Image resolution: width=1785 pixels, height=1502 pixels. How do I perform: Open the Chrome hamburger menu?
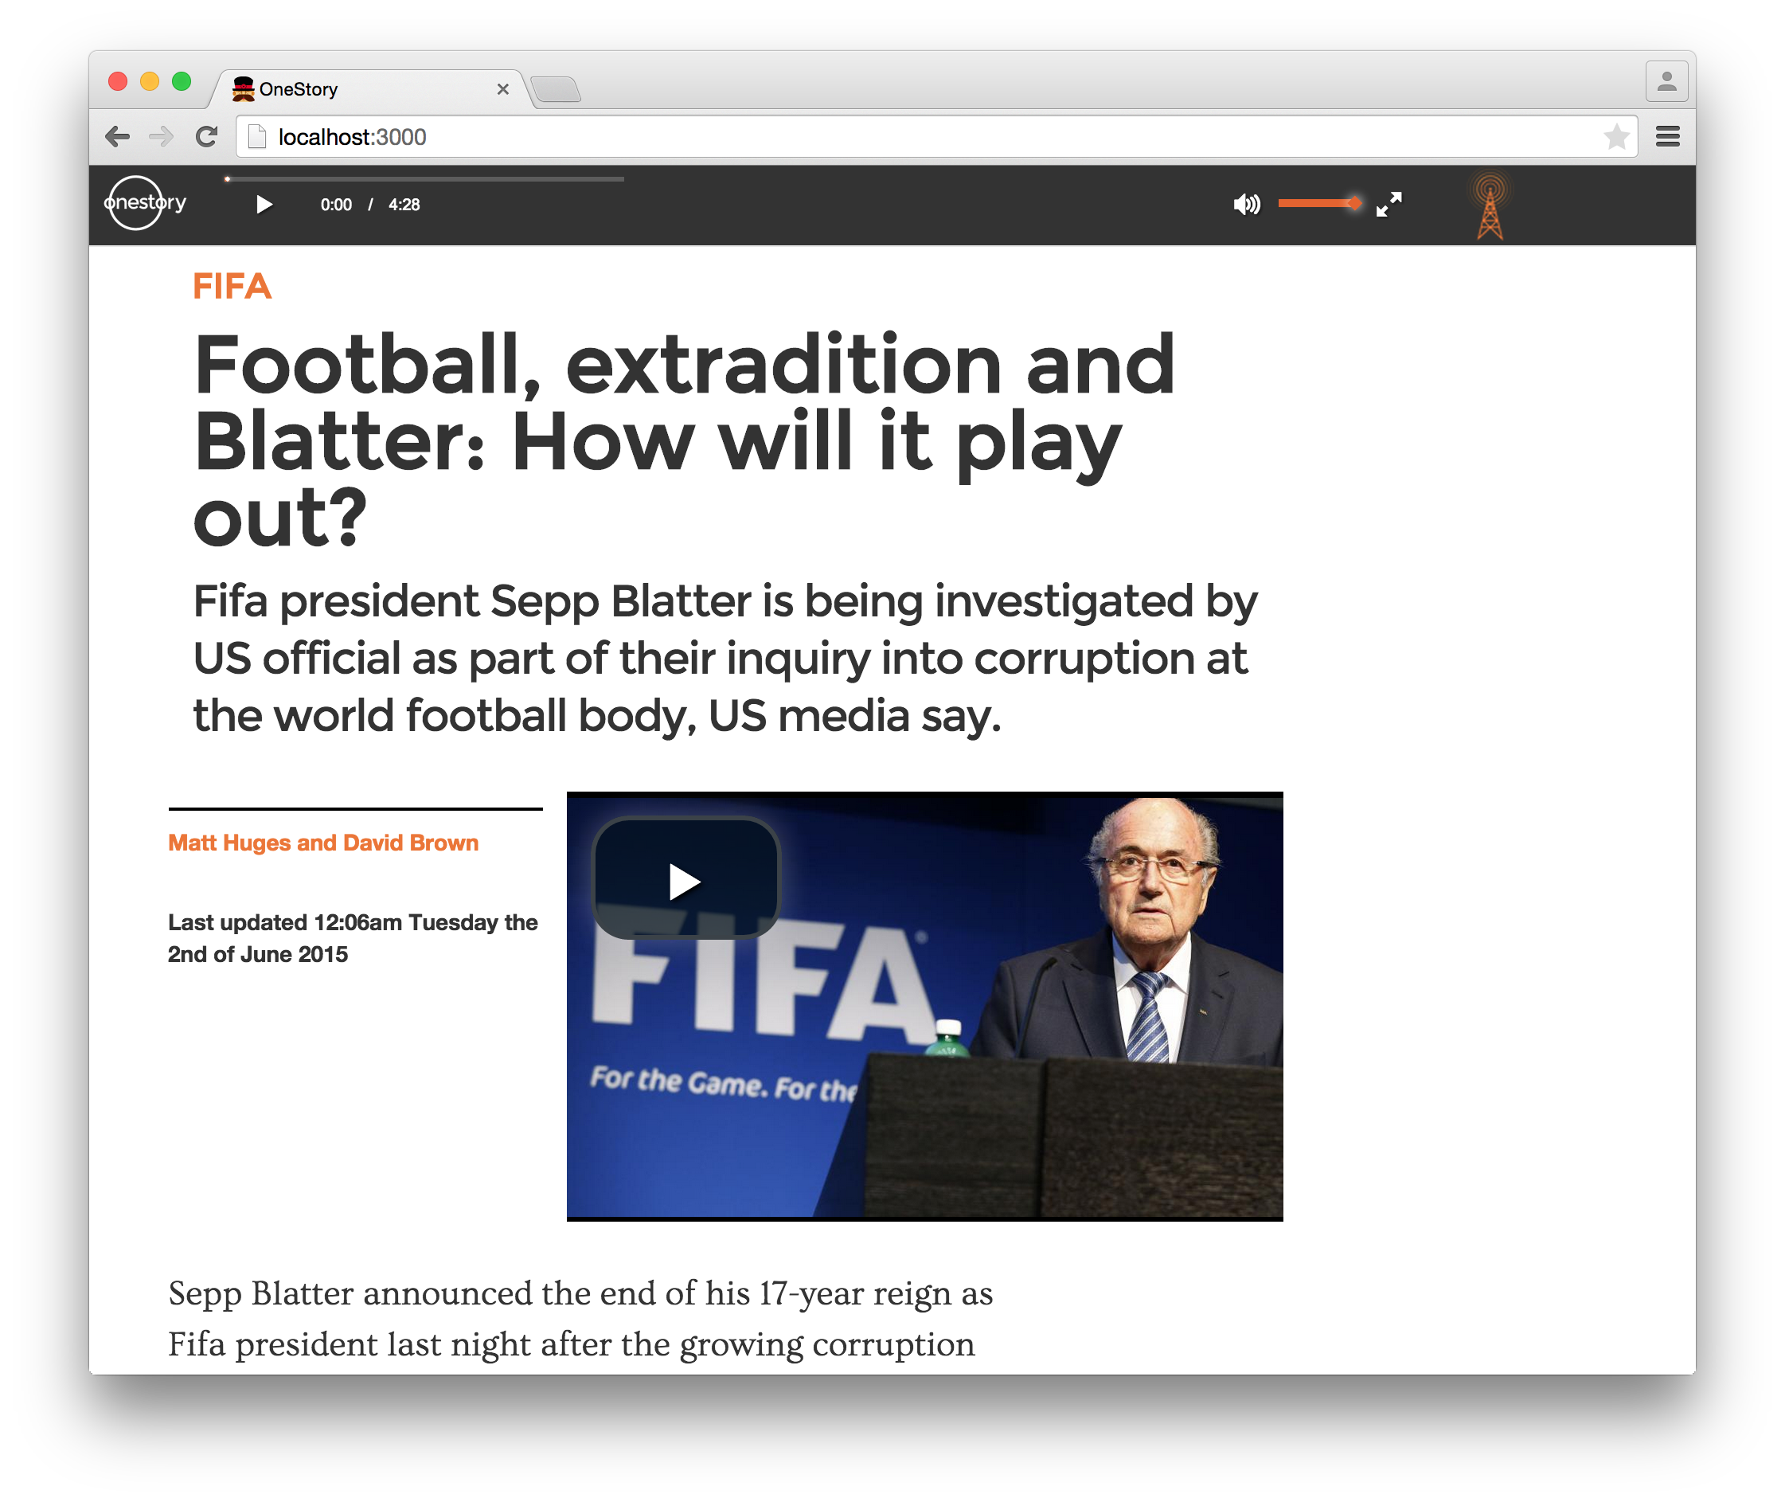[1666, 136]
